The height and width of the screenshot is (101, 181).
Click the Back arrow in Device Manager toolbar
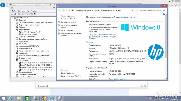pyautogui.click(x=12, y=14)
